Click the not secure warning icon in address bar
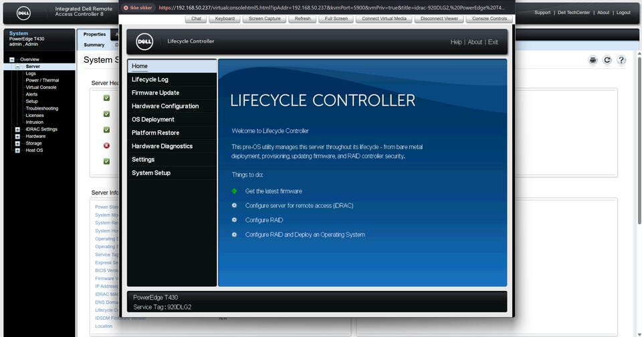Screen dimensions: 642x337 126,7
